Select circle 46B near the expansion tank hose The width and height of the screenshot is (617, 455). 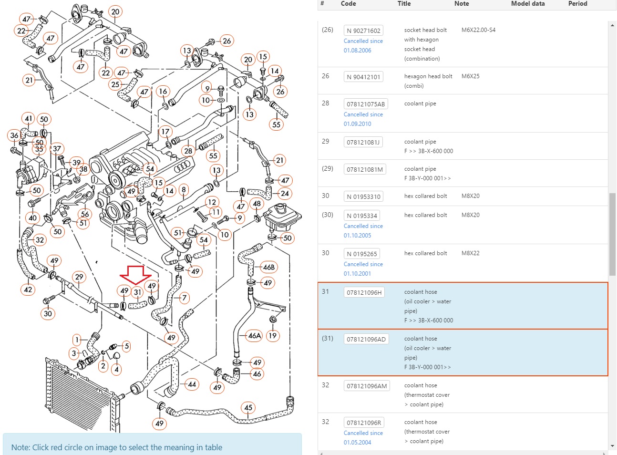268,268
